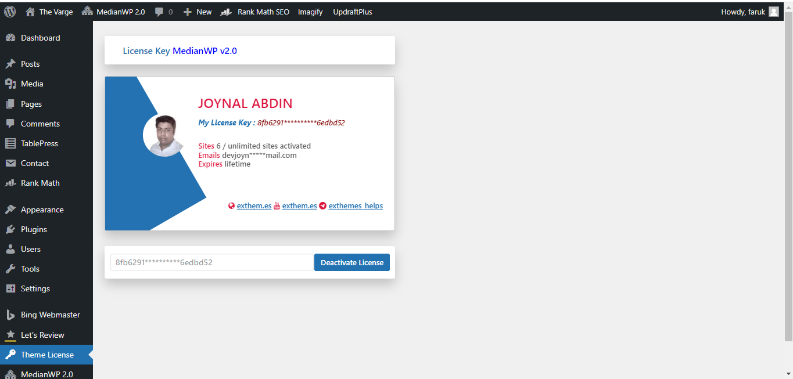Click the user avatar next to Howdy, faruk
The height and width of the screenshot is (379, 793).
(774, 12)
